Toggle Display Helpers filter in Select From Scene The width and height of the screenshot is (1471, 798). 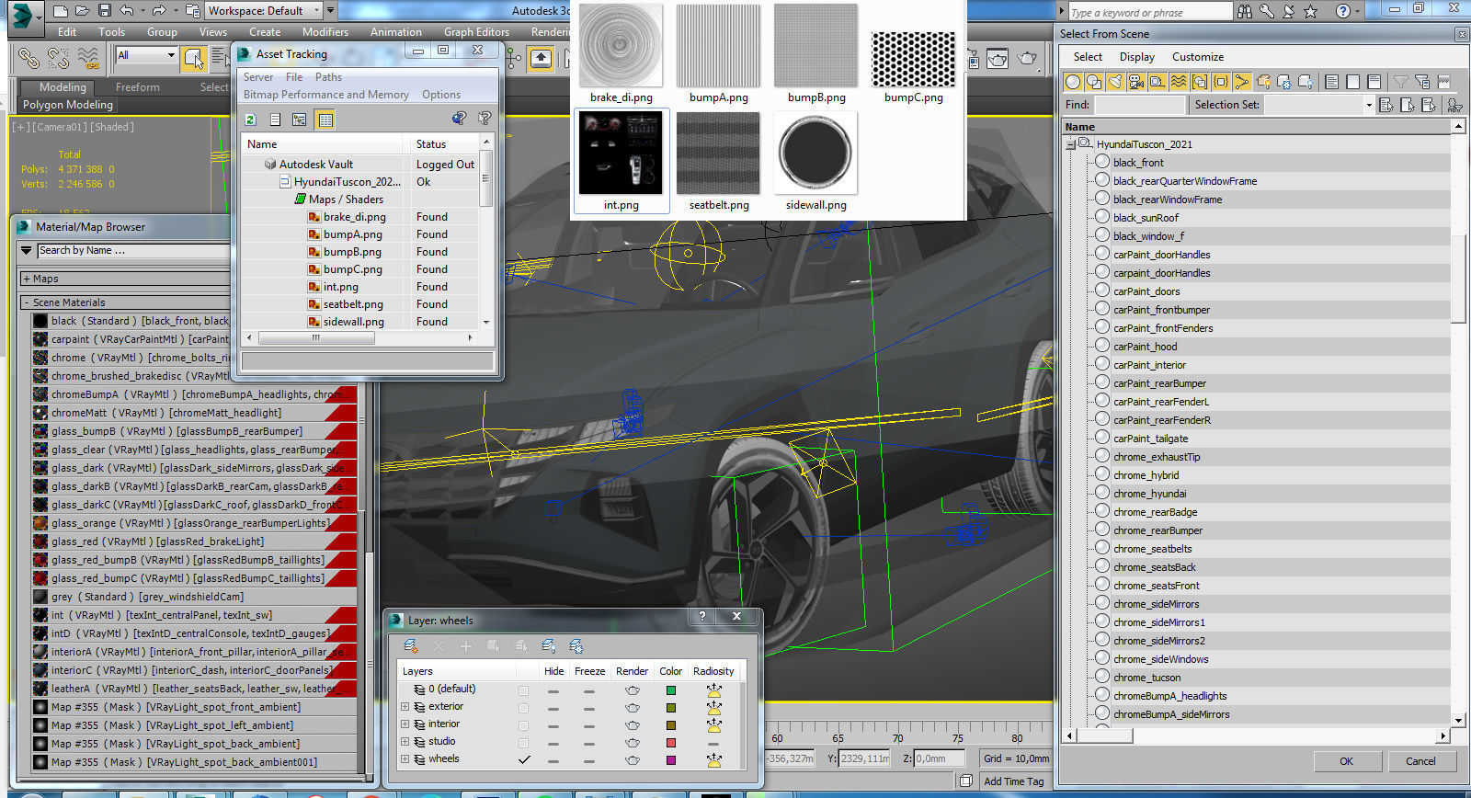[1157, 82]
